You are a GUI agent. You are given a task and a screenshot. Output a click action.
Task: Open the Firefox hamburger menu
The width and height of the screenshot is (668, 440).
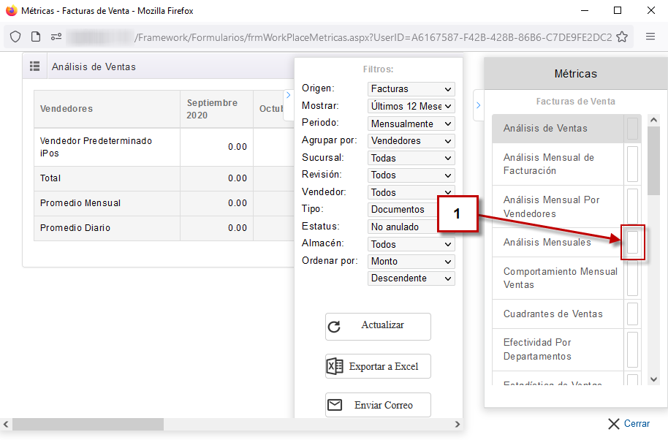tap(650, 37)
